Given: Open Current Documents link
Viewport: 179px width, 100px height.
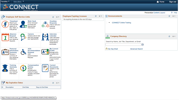Looking at the screenshot, I should click(x=54, y=66).
